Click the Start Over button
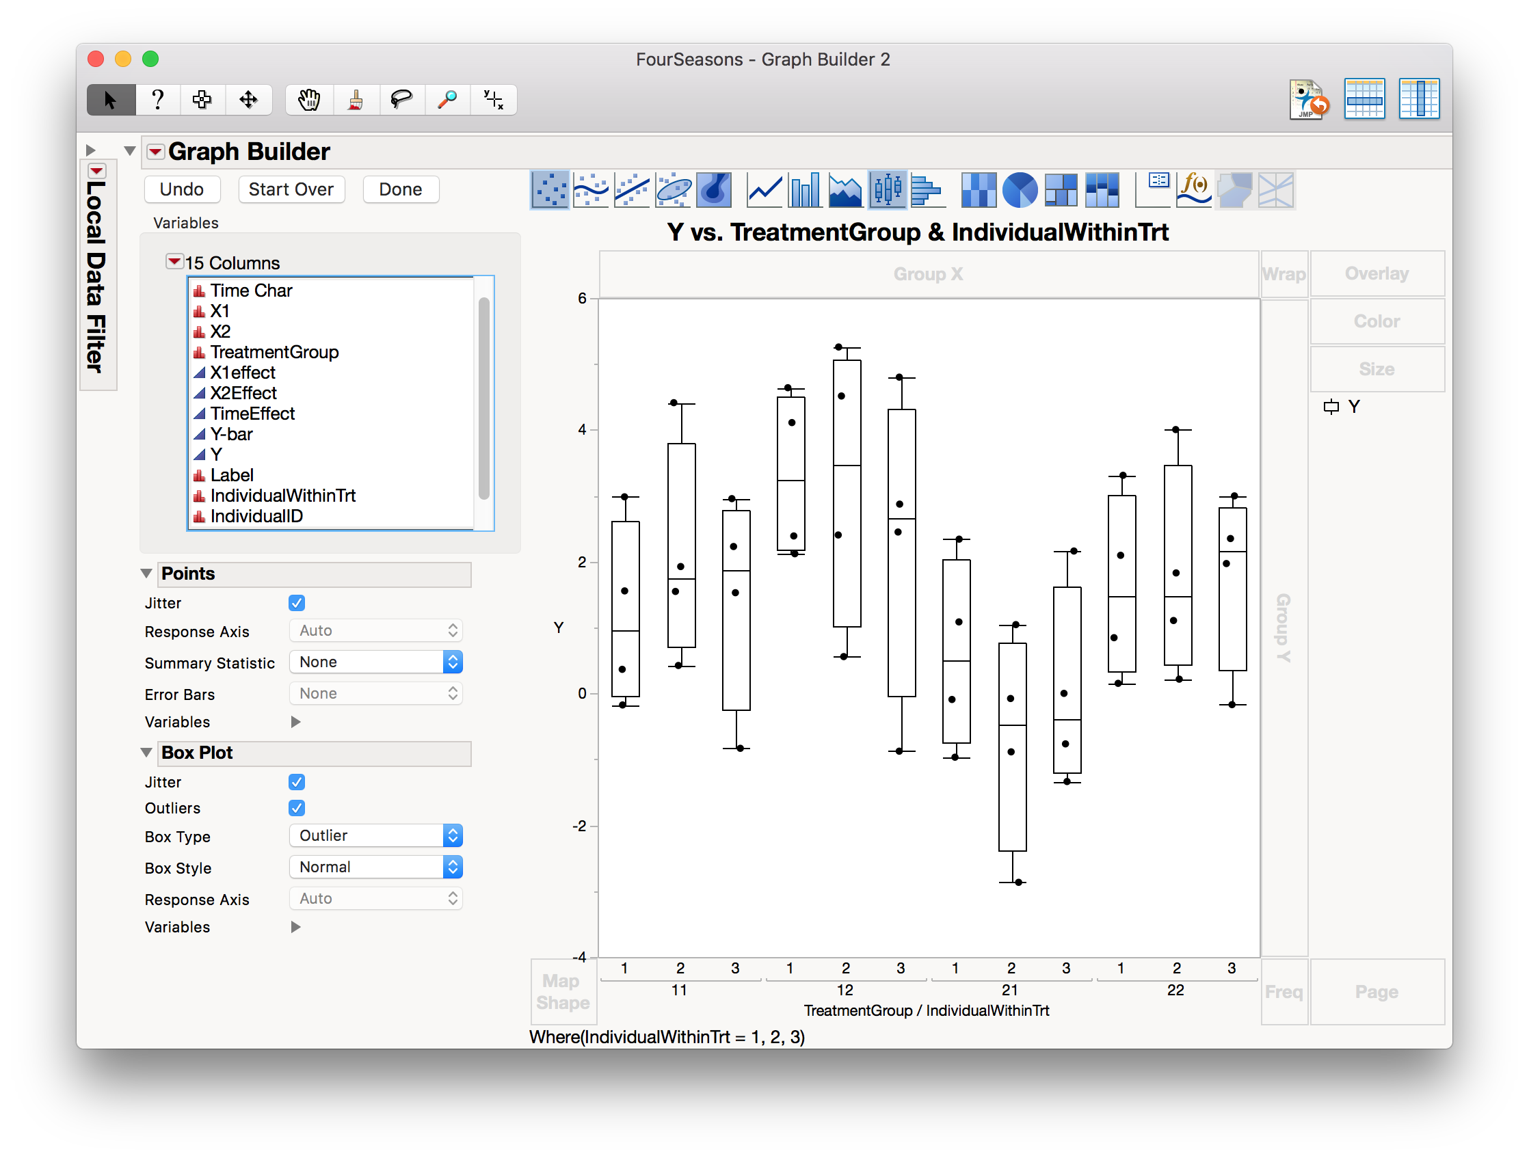Screen dimensions: 1529x1158 (291, 189)
